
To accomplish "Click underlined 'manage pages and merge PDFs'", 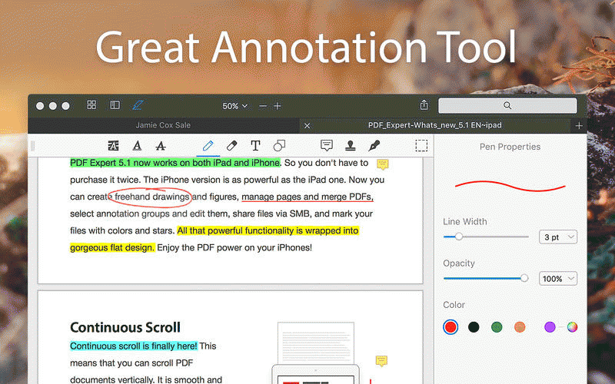I will click(x=307, y=197).
